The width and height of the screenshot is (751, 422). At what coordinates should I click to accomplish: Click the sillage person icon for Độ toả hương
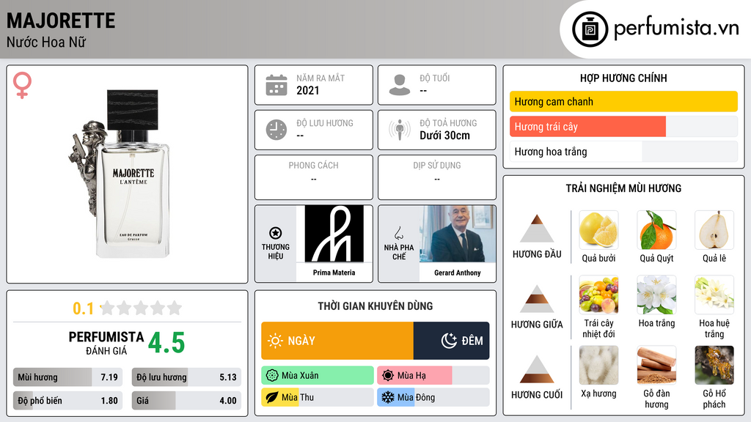coord(400,130)
